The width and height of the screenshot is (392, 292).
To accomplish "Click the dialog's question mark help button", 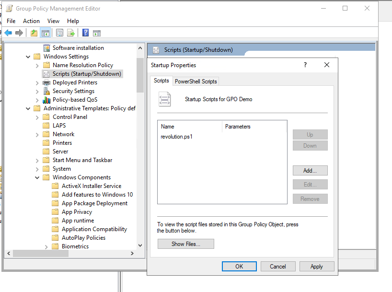I will pos(305,65).
